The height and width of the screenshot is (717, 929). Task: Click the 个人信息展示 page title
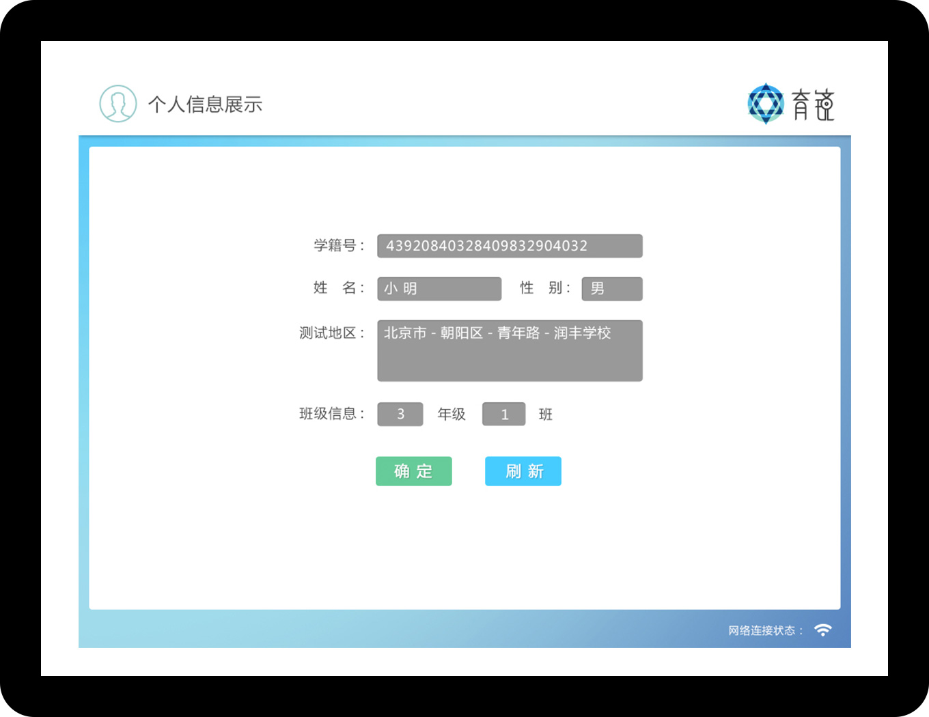click(x=205, y=104)
